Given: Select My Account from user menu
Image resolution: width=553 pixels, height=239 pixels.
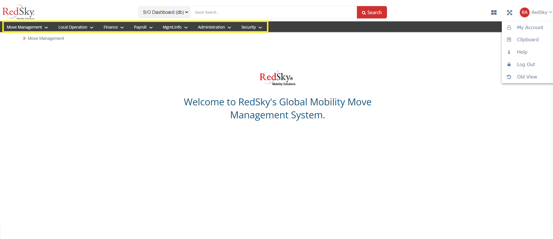Looking at the screenshot, I should 530,27.
